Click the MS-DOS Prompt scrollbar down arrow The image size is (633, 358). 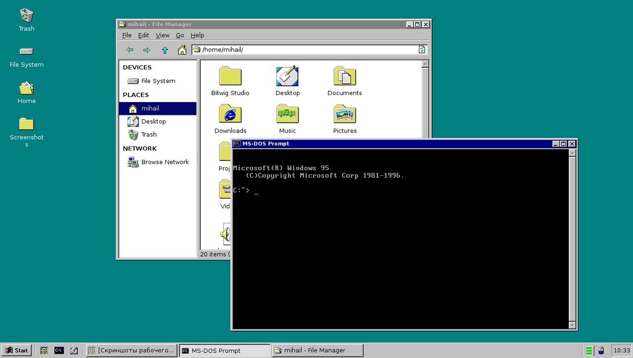pos(572,325)
